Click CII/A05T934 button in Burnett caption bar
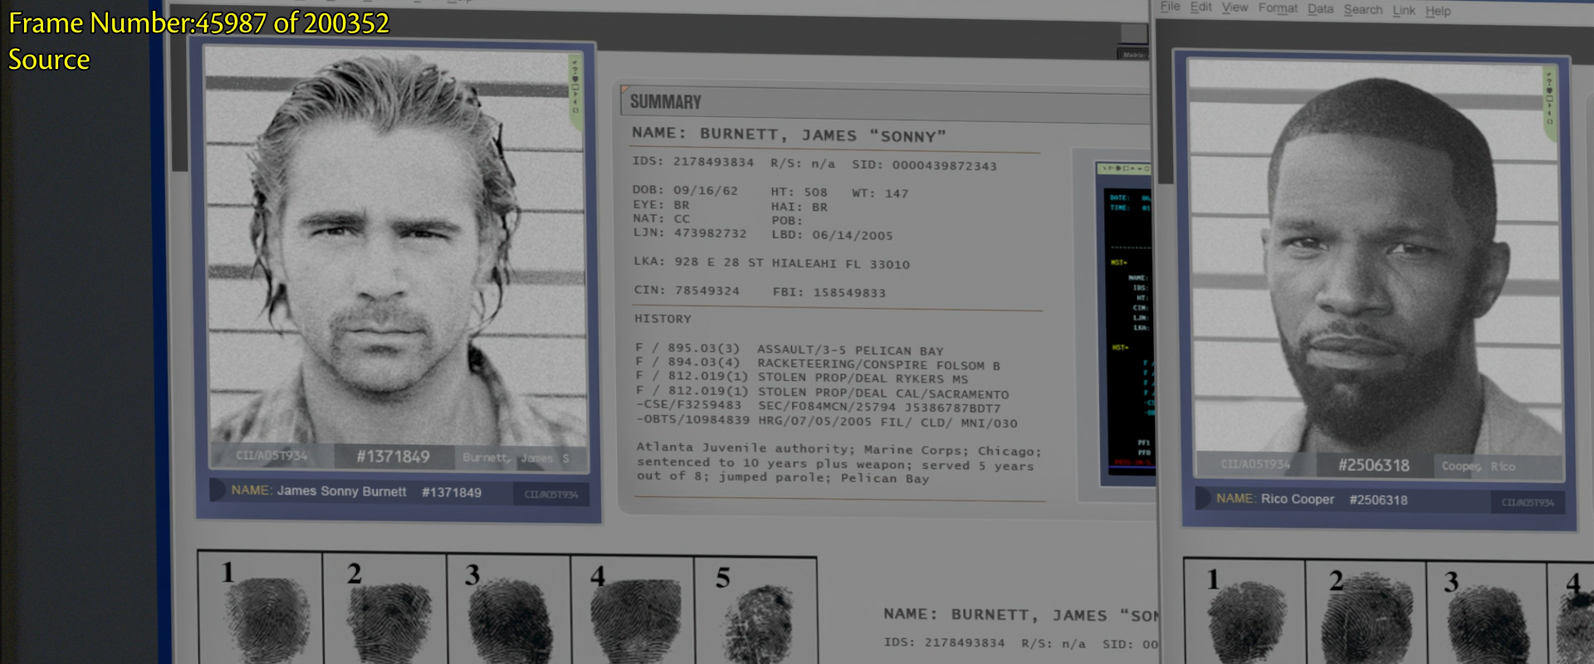This screenshot has width=1594, height=664. tap(550, 495)
